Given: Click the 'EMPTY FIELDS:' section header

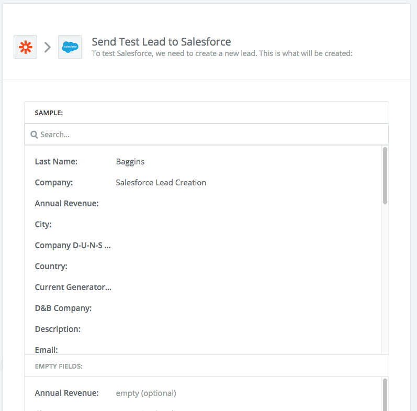Looking at the screenshot, I should 59,366.
